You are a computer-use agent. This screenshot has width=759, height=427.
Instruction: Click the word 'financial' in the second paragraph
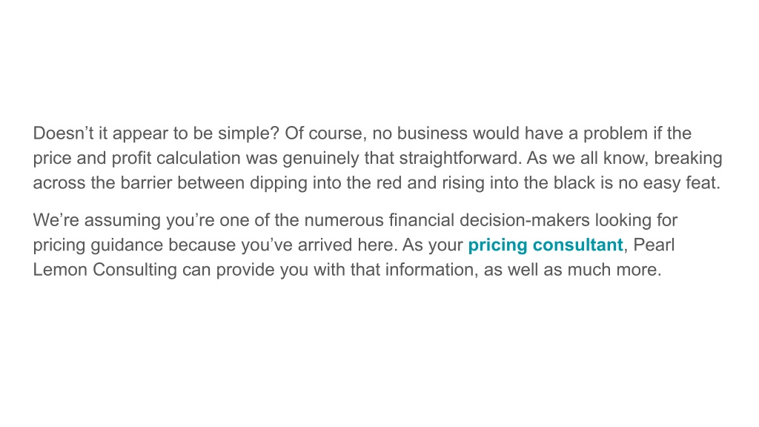point(422,220)
